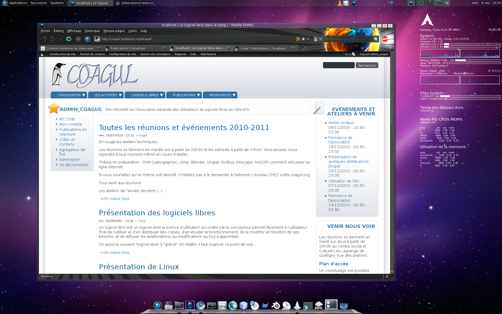Screen dimensions: 502x314
Task: Click the COAGUL penguin logo
Action: (95, 75)
